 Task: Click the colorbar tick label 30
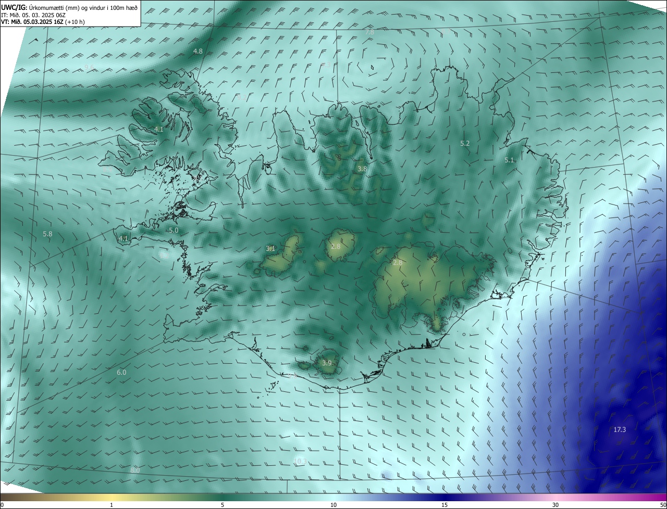click(555, 505)
